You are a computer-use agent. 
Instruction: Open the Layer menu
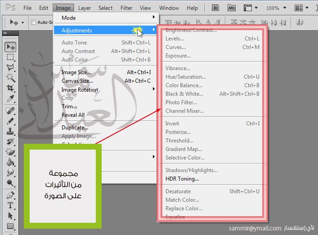tap(85, 8)
